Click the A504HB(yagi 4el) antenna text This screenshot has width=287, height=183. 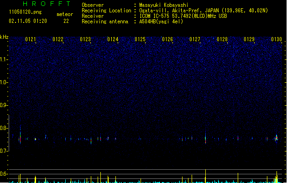coord(161,22)
